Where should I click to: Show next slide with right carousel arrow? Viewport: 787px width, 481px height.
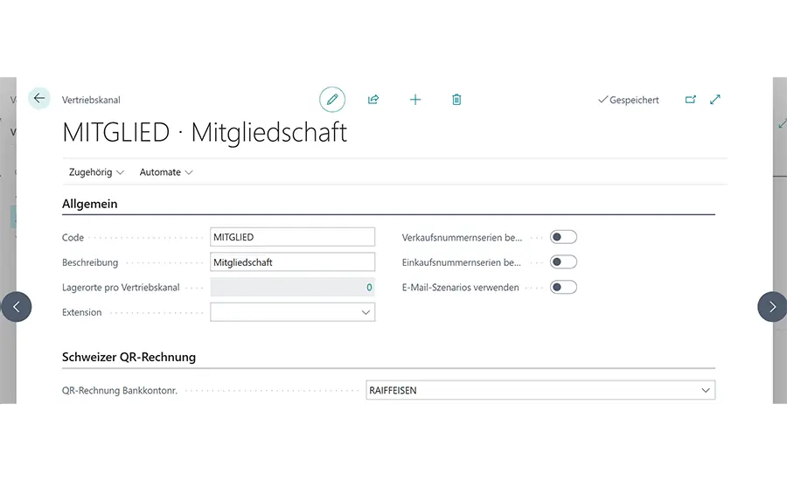tap(772, 307)
